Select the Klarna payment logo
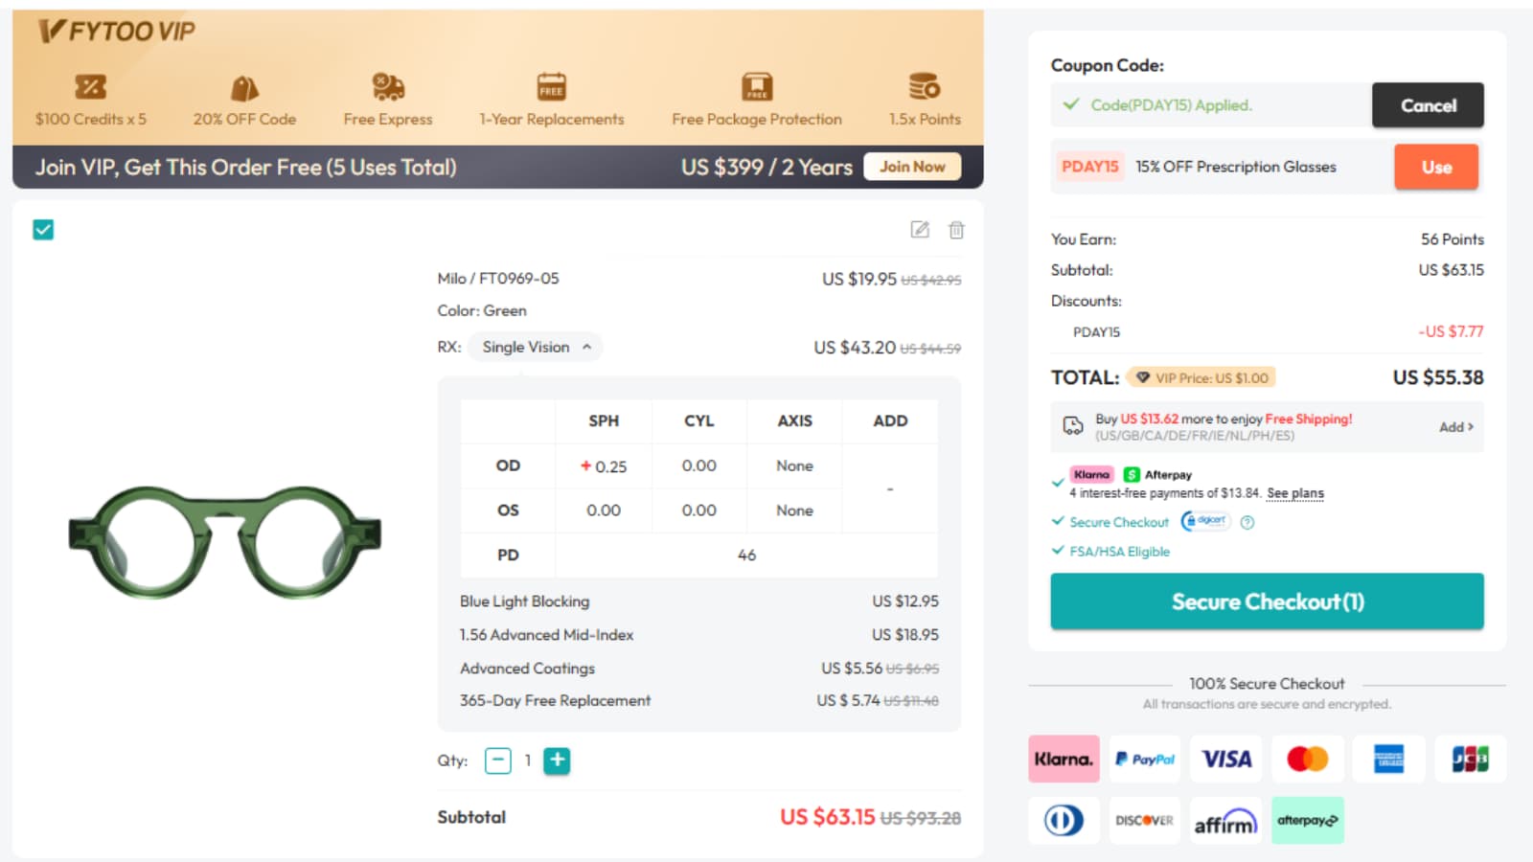Viewport: 1533px width, 862px height. [x=1064, y=759]
